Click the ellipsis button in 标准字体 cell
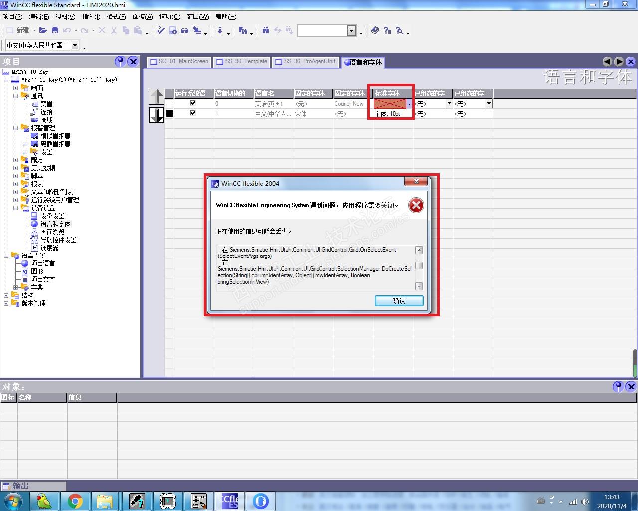638x511 pixels. point(409,104)
